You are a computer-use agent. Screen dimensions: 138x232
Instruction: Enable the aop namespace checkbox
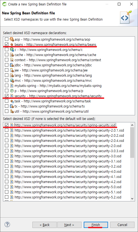[6, 39]
